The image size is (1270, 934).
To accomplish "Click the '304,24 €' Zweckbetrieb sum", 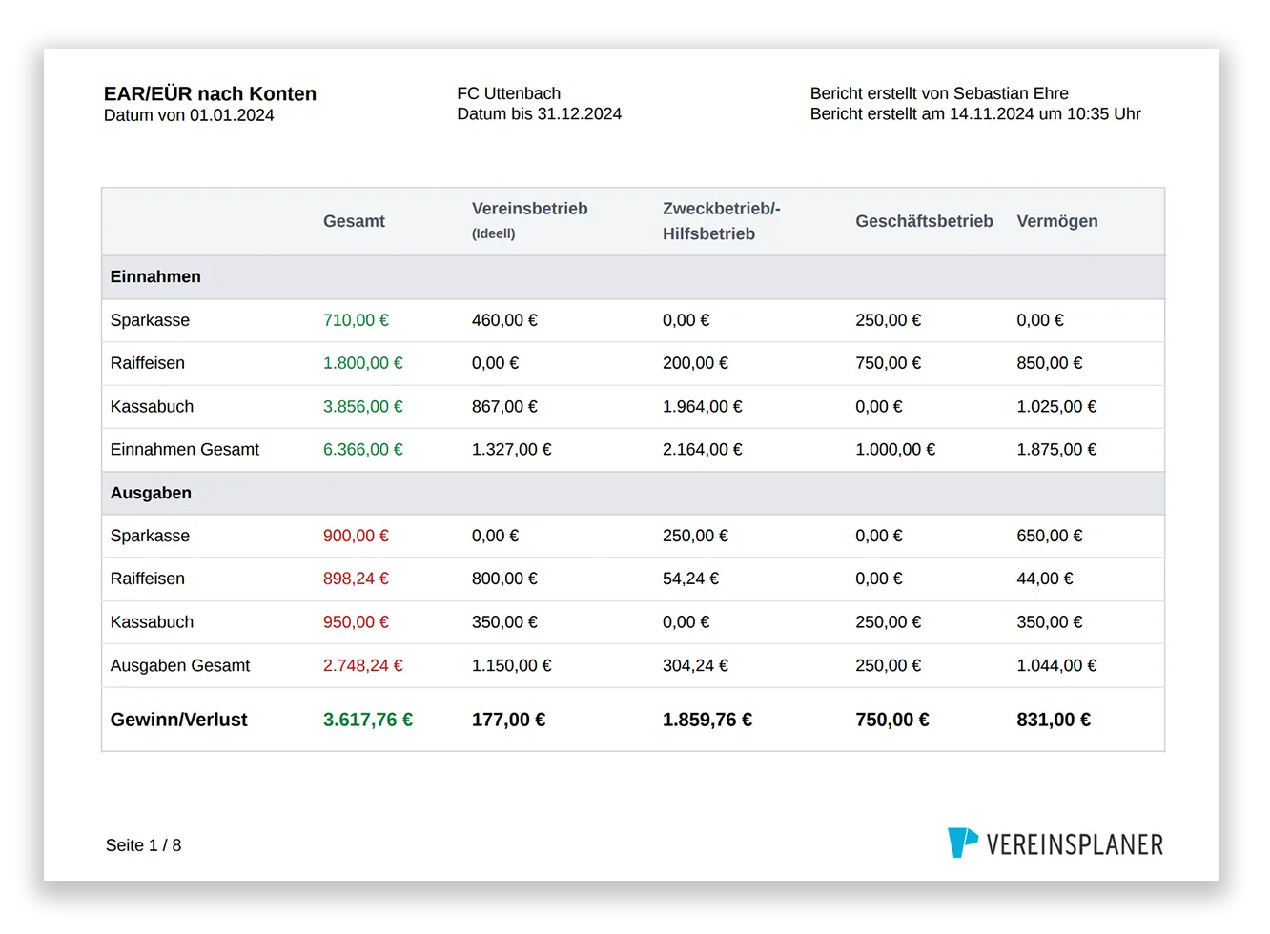I will [x=695, y=665].
